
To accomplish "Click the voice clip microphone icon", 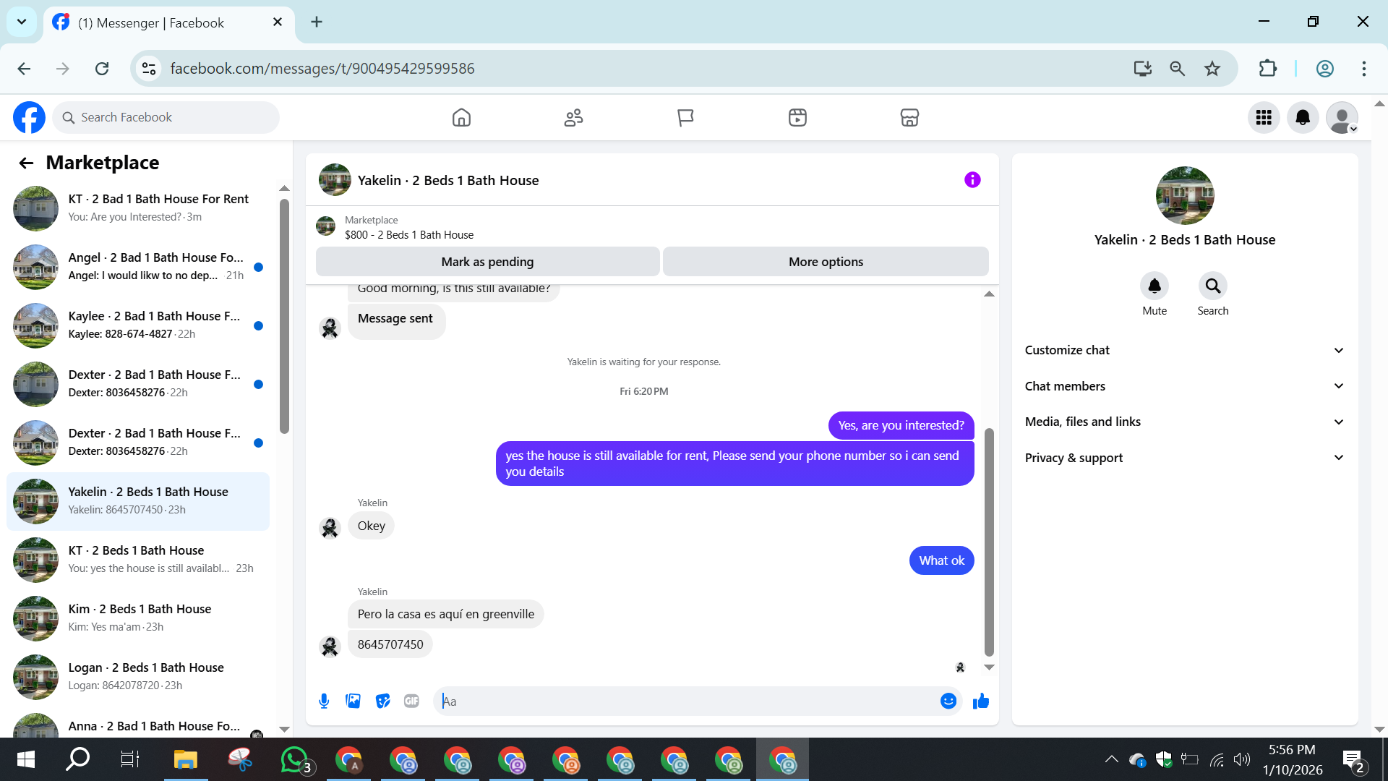I will pyautogui.click(x=324, y=701).
